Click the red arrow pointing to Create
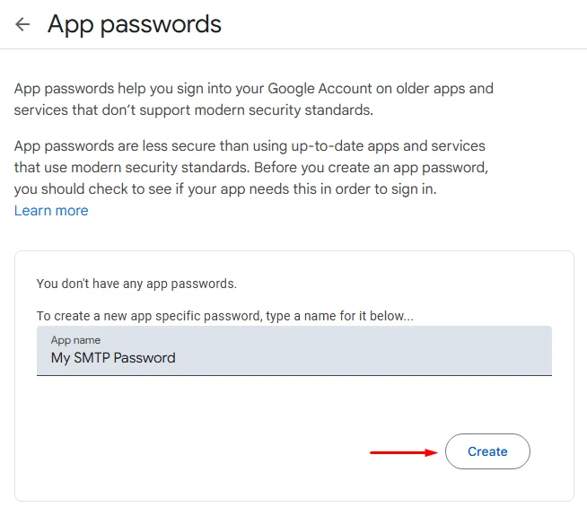 pyautogui.click(x=403, y=452)
